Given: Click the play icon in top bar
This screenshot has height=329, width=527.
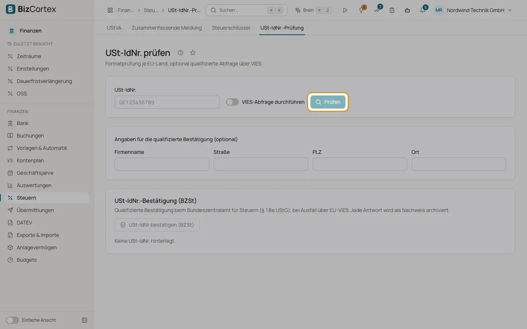Looking at the screenshot, I should (x=345, y=10).
